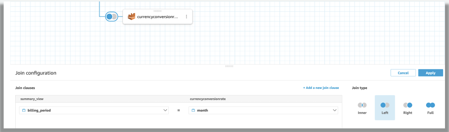This screenshot has width=449, height=132.
Task: Click the join icon beside currencyconversionrate node
Action: [111, 17]
